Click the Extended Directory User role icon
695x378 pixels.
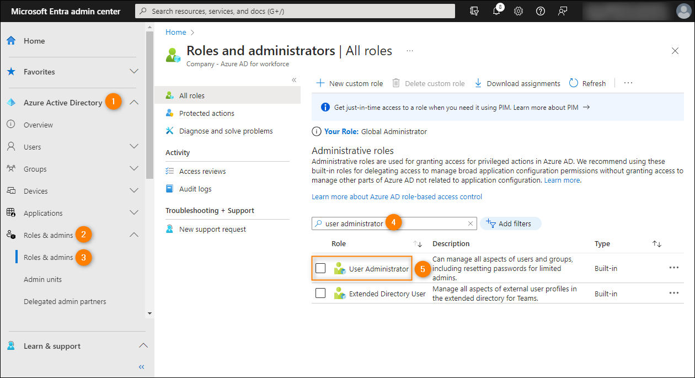tap(340, 294)
